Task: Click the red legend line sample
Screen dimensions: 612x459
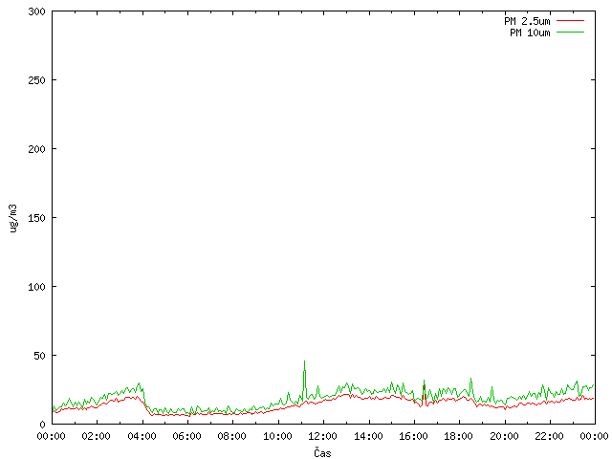Action: pyautogui.click(x=570, y=21)
